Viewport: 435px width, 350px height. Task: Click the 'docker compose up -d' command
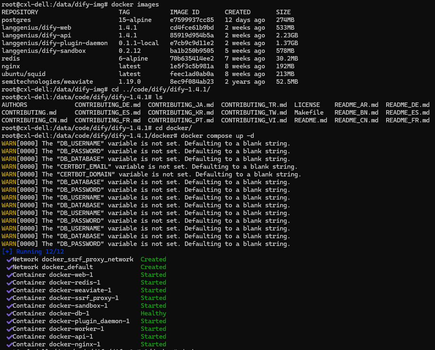217,136
